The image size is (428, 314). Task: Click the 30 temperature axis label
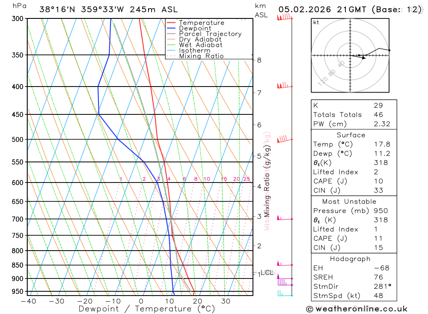pos(226,301)
